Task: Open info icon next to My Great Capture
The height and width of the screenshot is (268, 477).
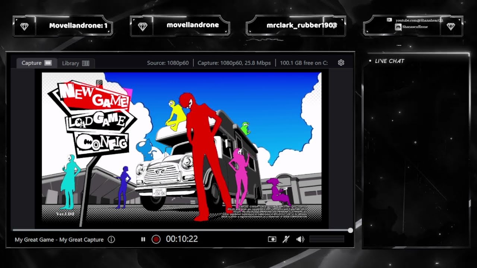Action: tap(111, 239)
